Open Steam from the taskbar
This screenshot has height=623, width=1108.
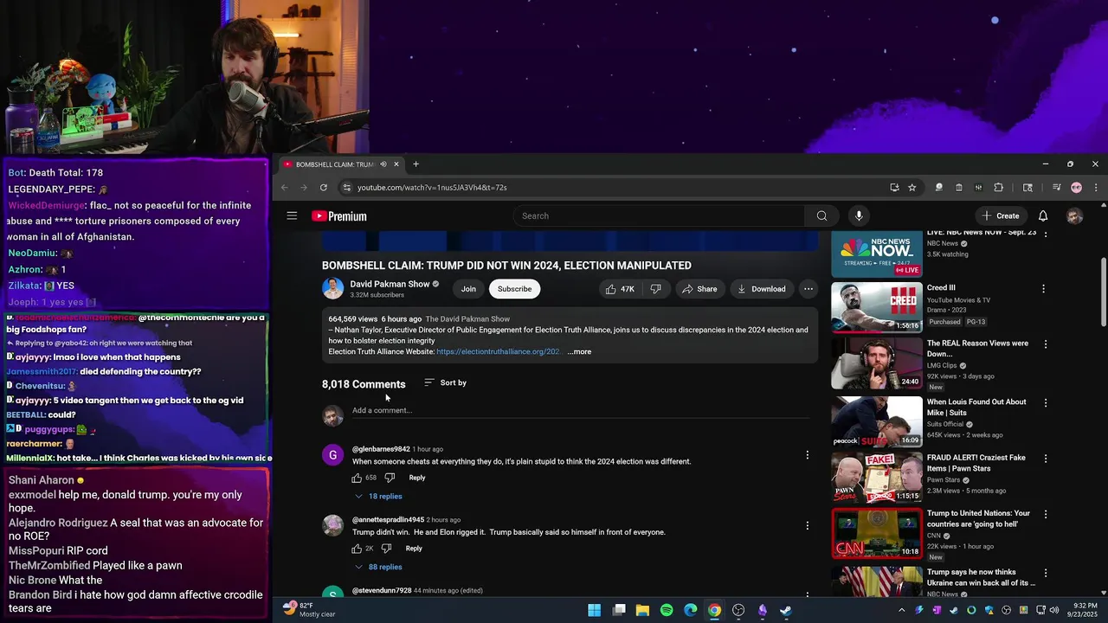[x=785, y=610]
